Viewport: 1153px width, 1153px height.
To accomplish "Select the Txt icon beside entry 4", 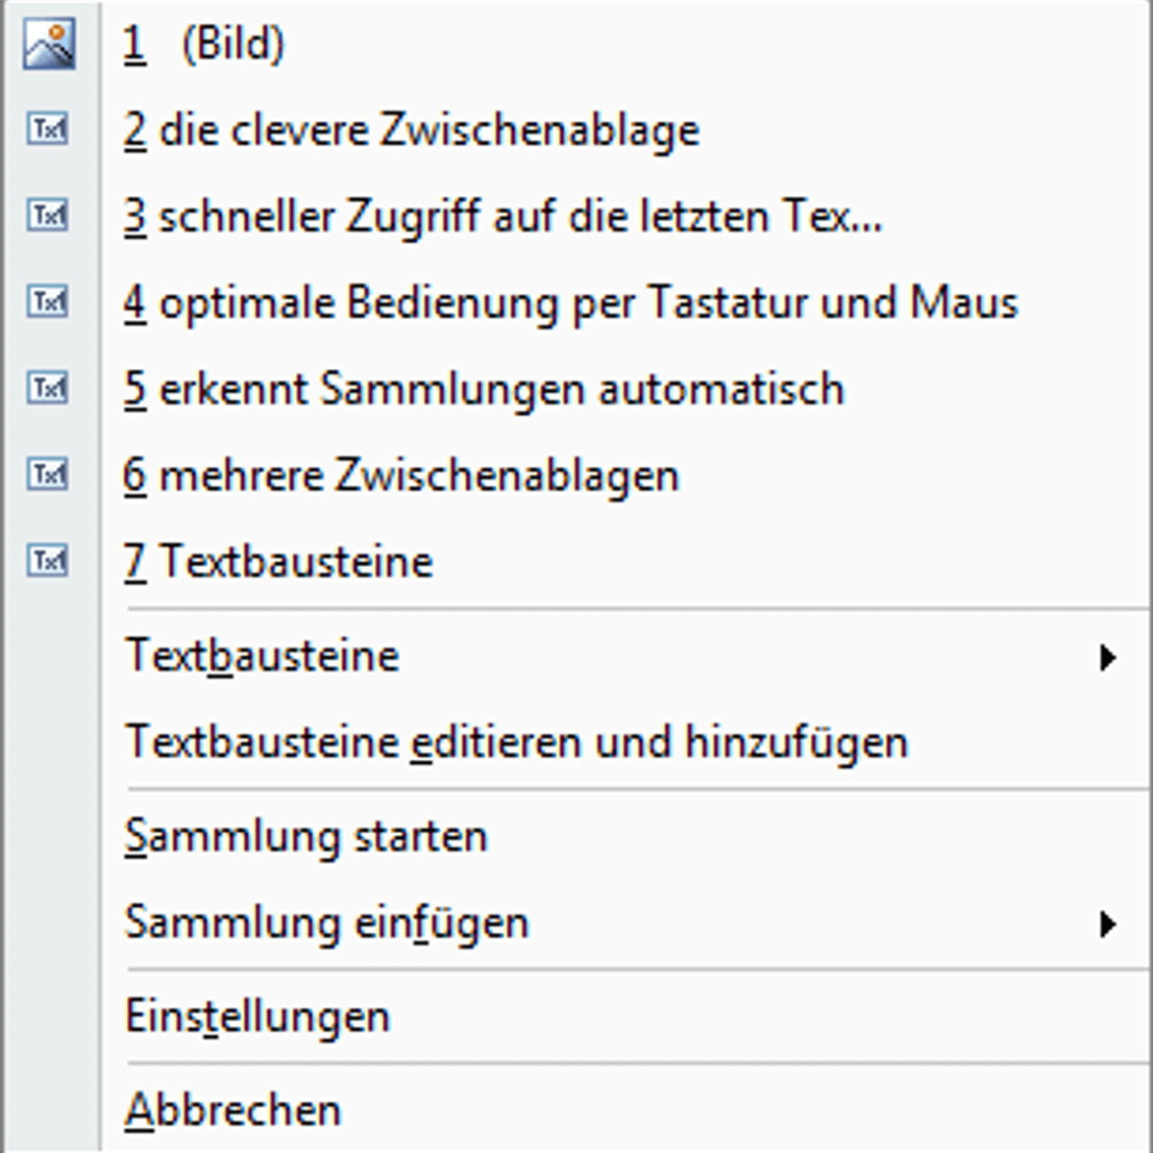I will 47,302.
